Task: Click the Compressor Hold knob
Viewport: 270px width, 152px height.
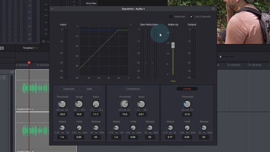Action: pyautogui.click(x=133, y=128)
